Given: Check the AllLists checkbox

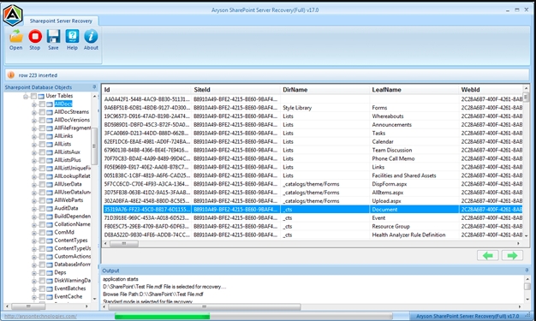Looking at the screenshot, I should point(42,145).
